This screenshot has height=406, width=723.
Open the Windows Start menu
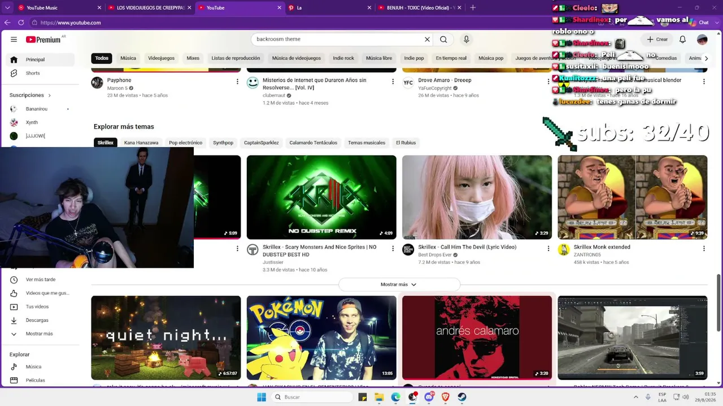pos(262,397)
